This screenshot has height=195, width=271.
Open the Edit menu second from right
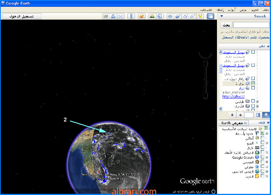click(255, 10)
